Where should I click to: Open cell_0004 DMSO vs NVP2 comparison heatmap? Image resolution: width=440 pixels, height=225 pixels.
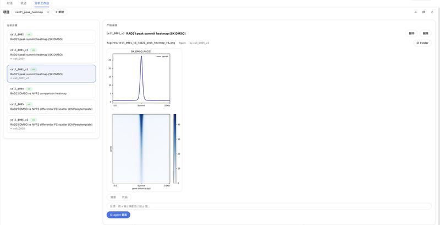click(51, 91)
